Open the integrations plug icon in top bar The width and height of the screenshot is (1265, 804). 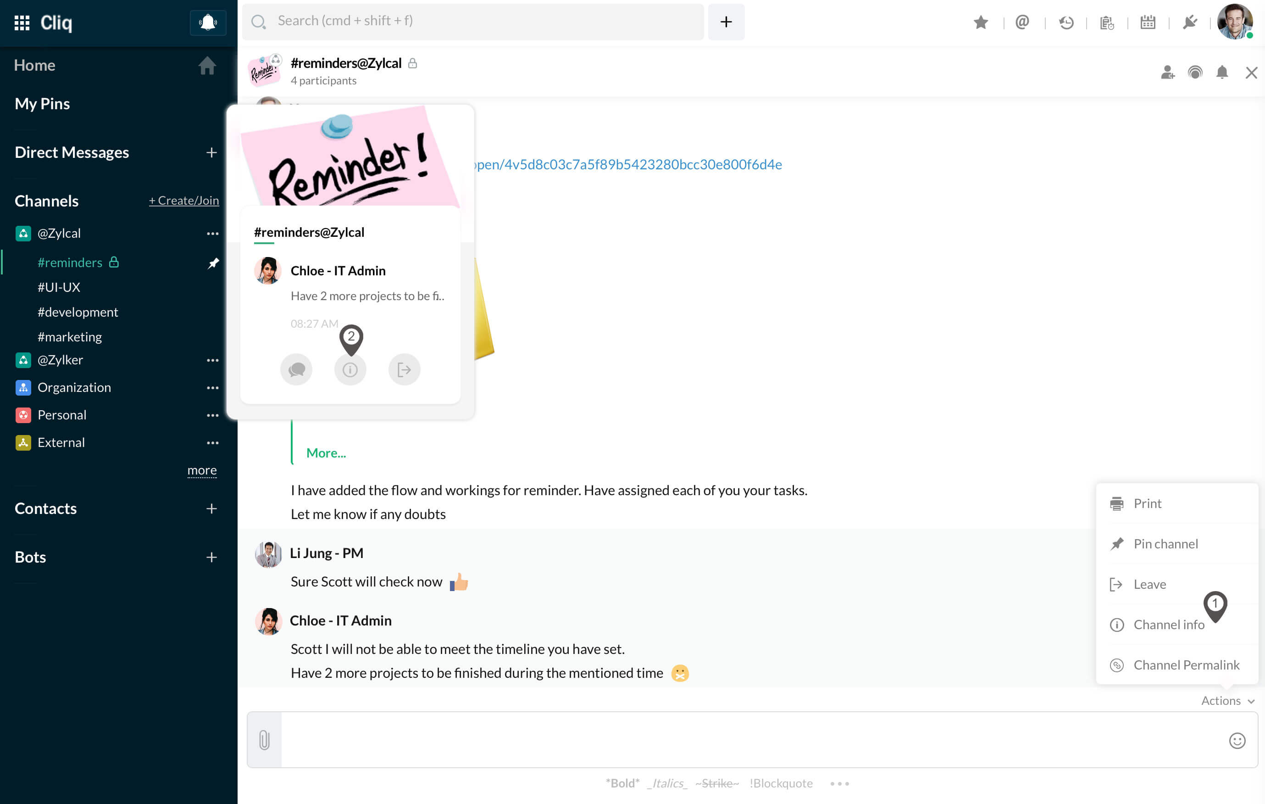tap(1190, 22)
